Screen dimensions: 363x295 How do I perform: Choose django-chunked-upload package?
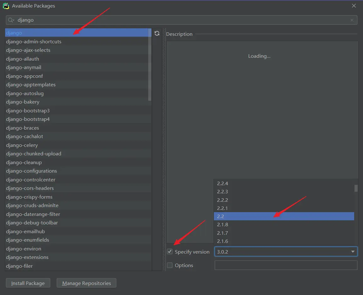78,154
